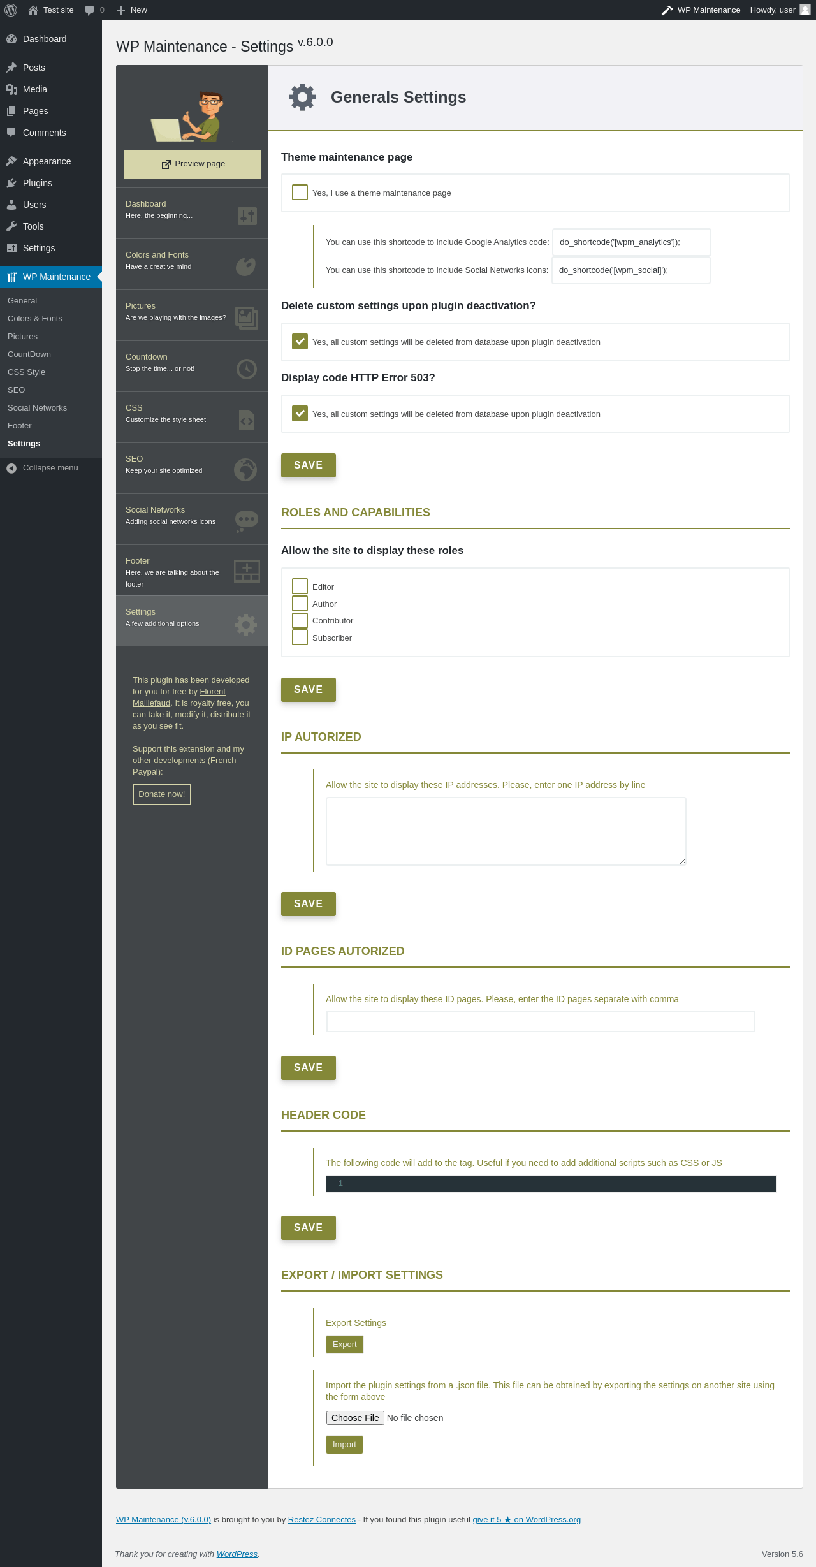
Task: Click the Settings sliders icon in sidebar
Action: pyautogui.click(x=11, y=248)
